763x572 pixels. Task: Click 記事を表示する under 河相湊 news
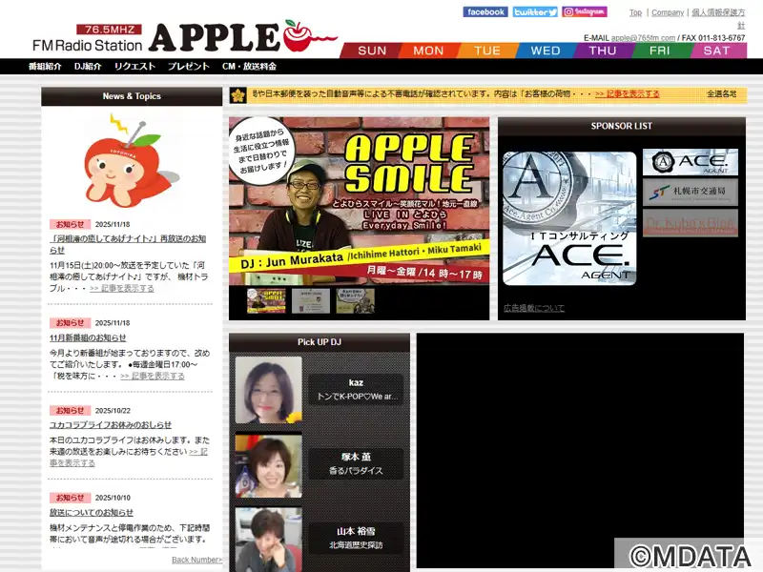pyautogui.click(x=122, y=289)
